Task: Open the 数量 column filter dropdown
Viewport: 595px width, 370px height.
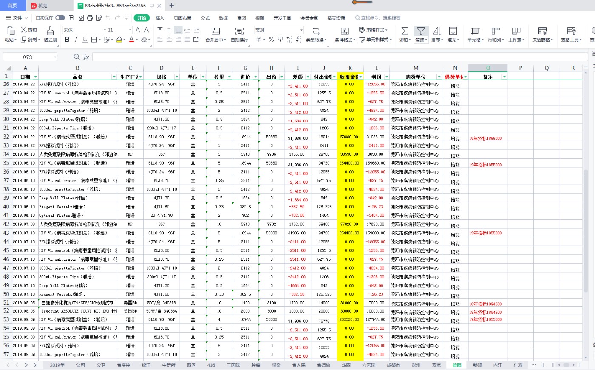Action: click(x=229, y=77)
